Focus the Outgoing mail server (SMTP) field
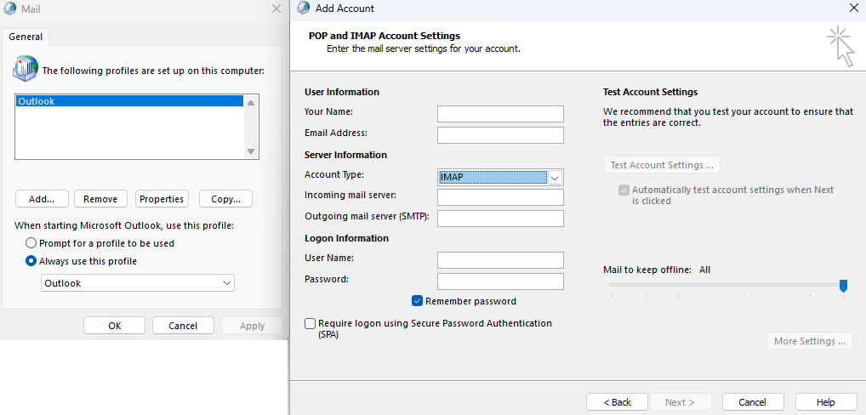Image resolution: width=866 pixels, height=415 pixels. (x=500, y=219)
